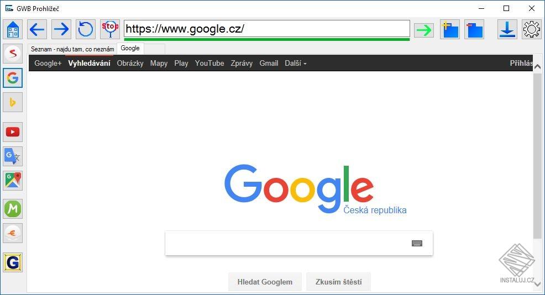Add a new tab with plus folder icon
The image size is (545, 295).
tap(450, 29)
